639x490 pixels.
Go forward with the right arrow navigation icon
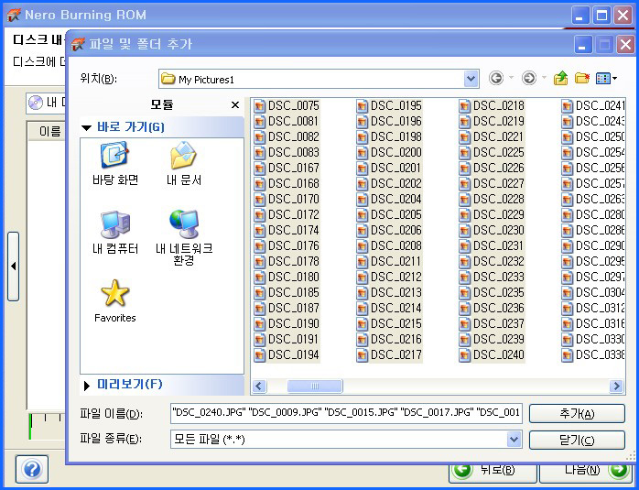pos(529,78)
